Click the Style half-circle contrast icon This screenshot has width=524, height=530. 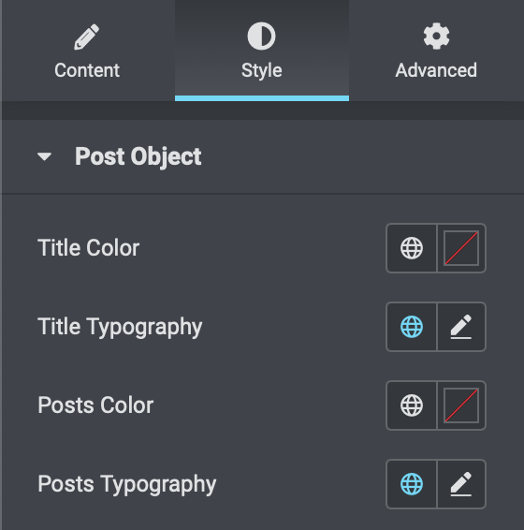coord(261,37)
